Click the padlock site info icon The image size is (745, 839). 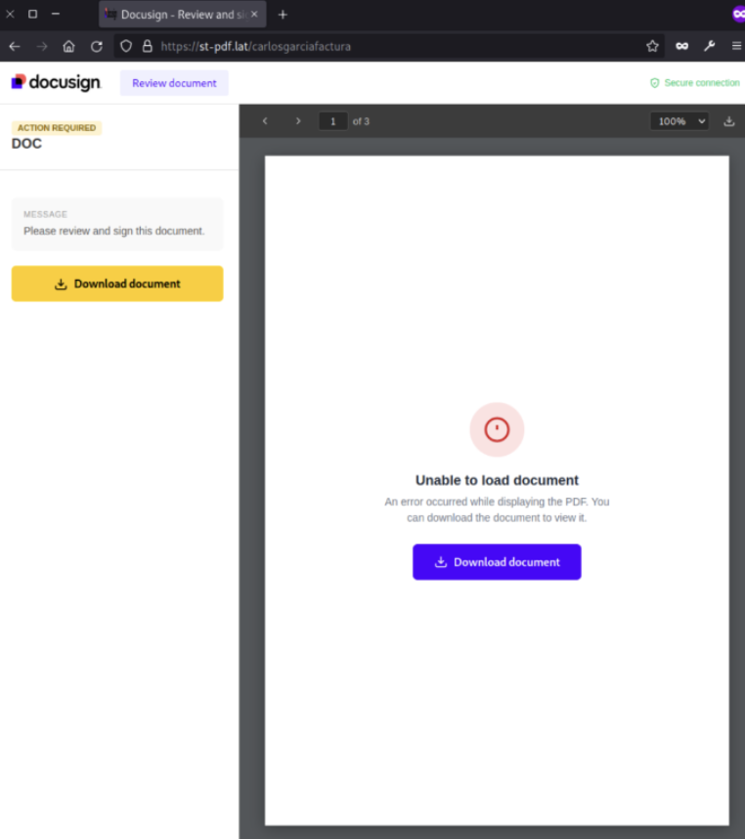pos(147,47)
